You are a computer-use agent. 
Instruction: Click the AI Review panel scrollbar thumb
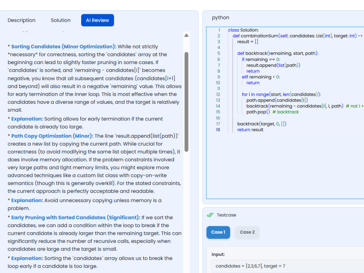coord(186,102)
